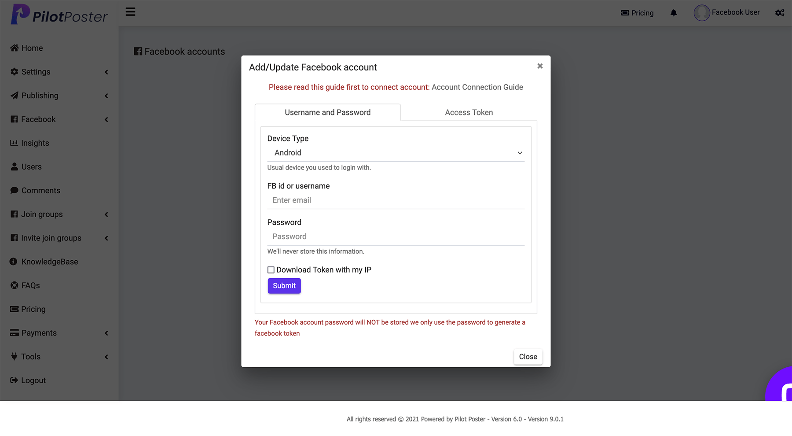
Task: Open the notifications bell icon
Action: [674, 13]
